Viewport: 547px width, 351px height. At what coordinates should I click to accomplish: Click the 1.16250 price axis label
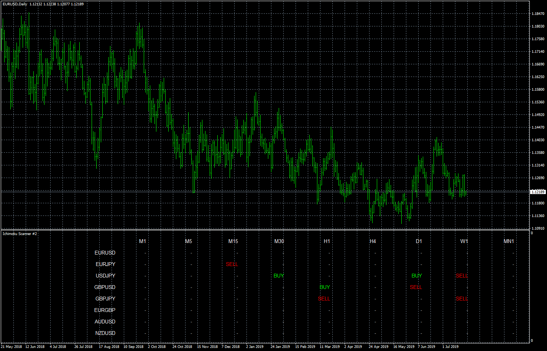point(537,77)
